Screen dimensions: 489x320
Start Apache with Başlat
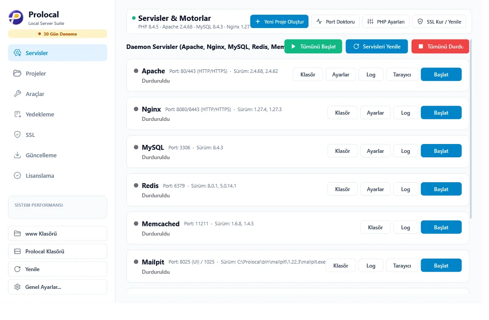(x=441, y=75)
